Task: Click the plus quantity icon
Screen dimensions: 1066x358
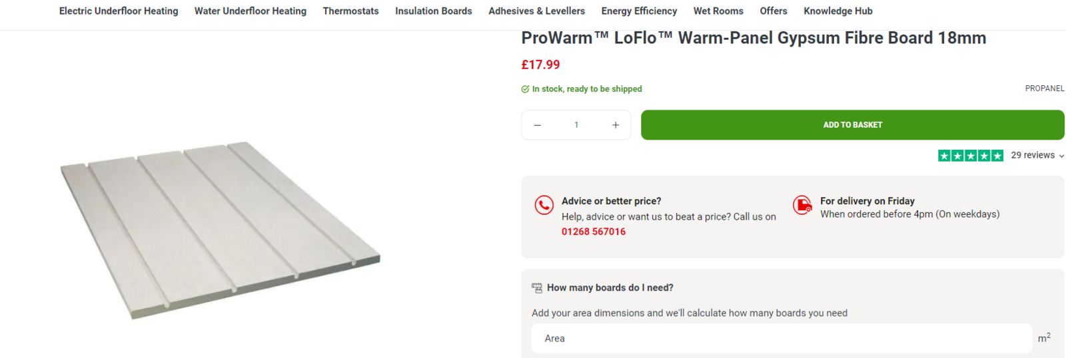Action: click(x=616, y=125)
